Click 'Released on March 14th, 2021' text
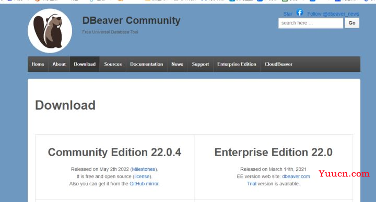The image size is (376, 202). [x=273, y=169]
